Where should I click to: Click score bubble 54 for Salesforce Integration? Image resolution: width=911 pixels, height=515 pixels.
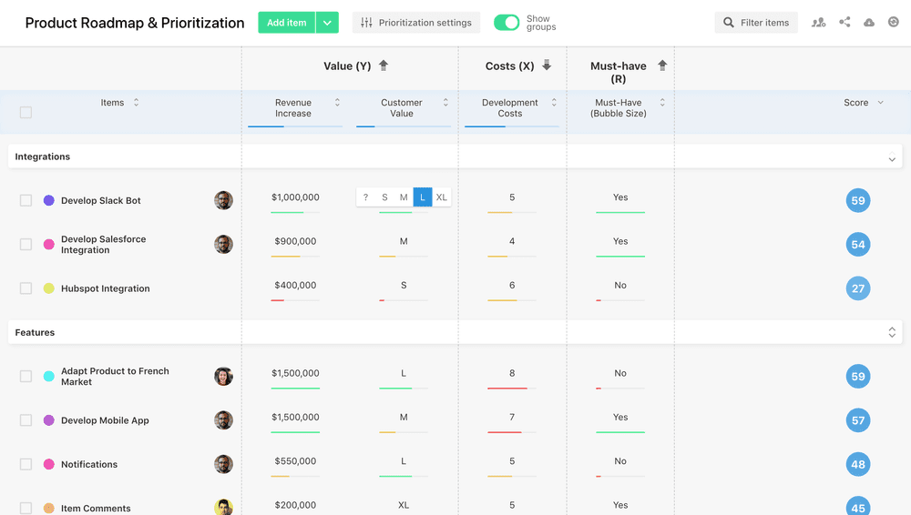click(x=858, y=245)
